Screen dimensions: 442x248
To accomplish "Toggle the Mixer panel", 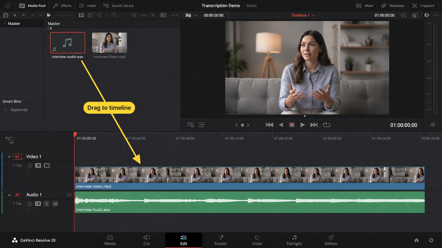I will pos(365,6).
